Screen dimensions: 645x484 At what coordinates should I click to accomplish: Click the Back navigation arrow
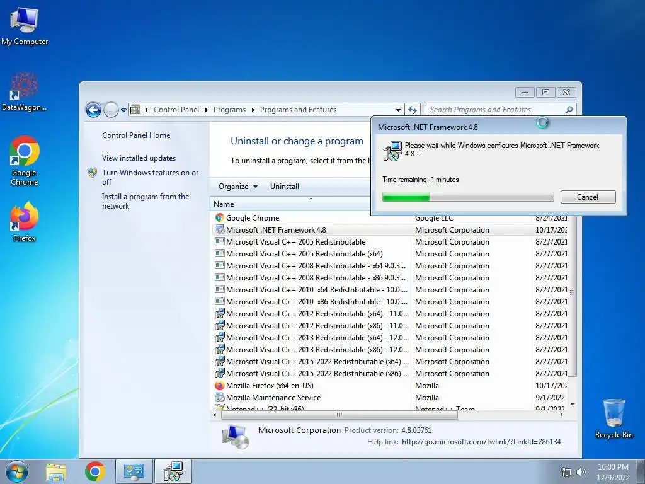click(93, 110)
